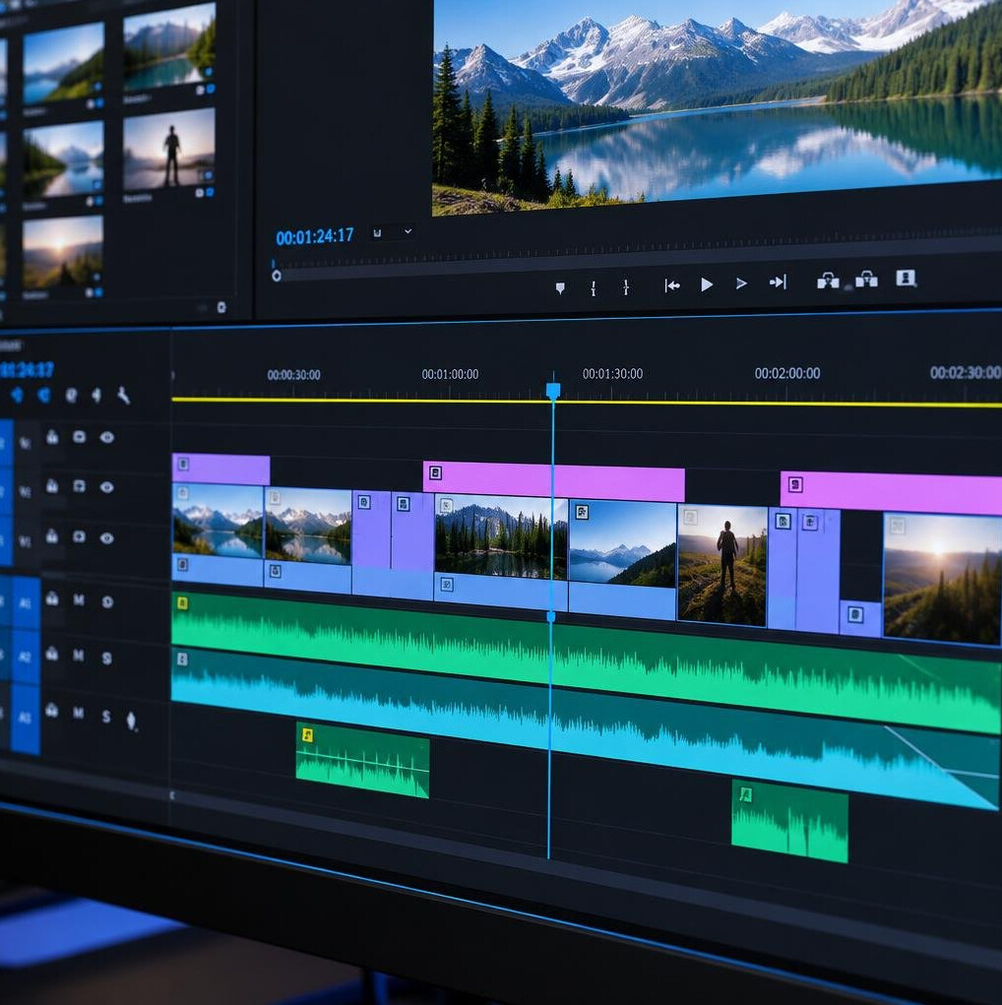
Task: Target the A2 track label
Action: [x=26, y=658]
